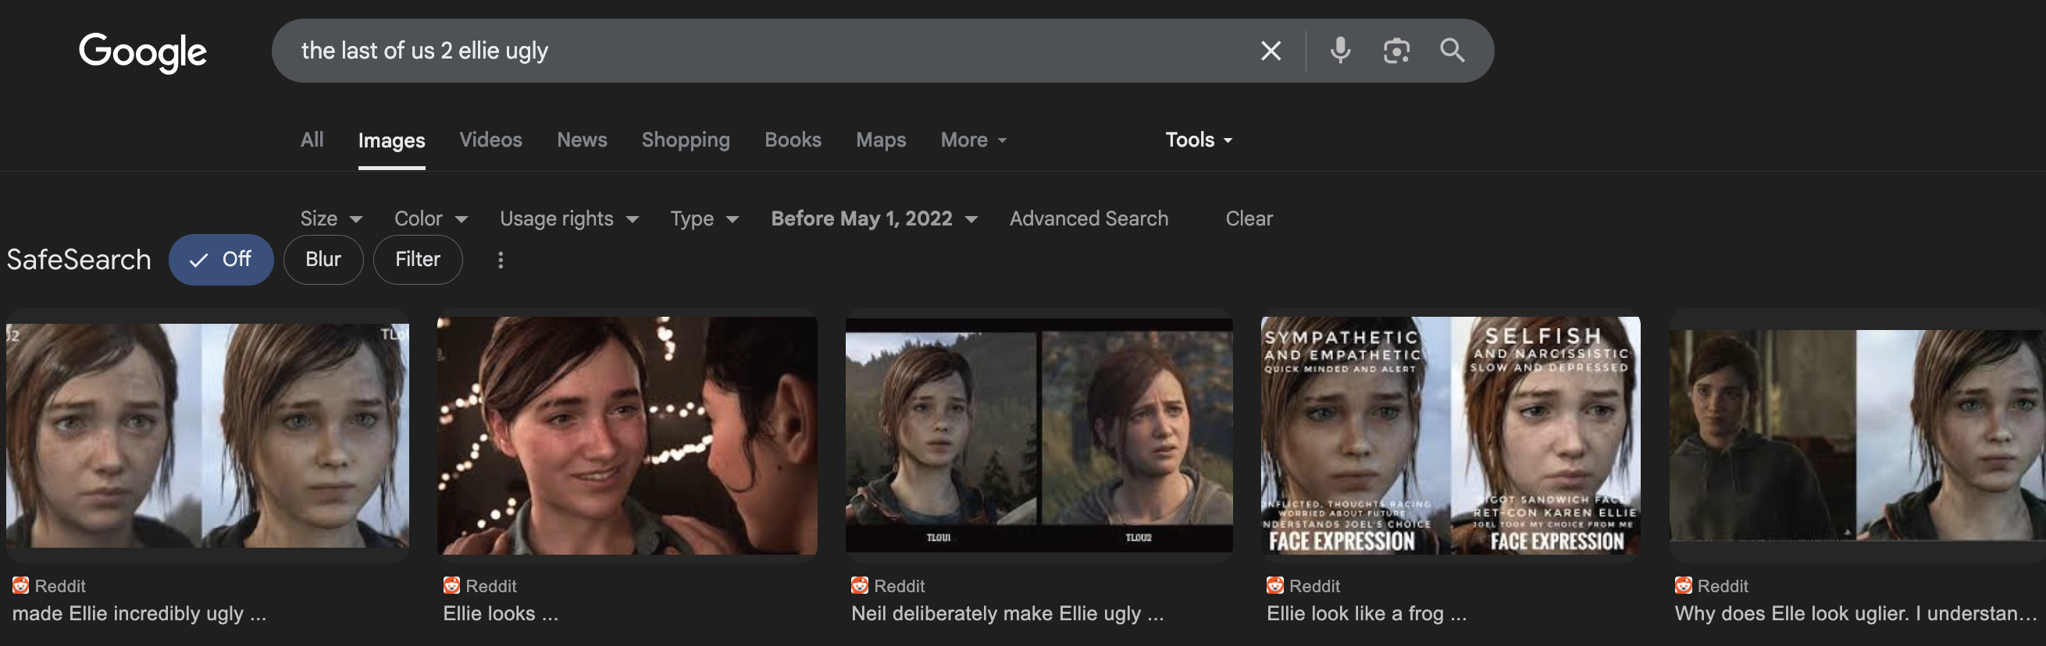Toggle the Tools dropdown

(x=1199, y=140)
